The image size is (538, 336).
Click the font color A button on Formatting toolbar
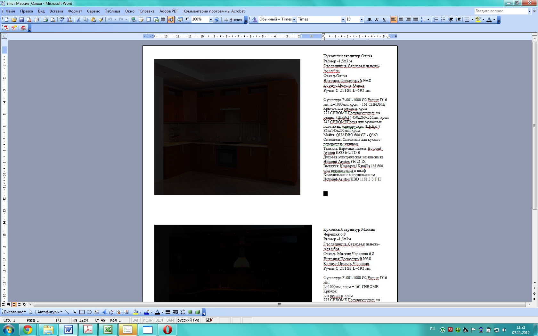[489, 20]
